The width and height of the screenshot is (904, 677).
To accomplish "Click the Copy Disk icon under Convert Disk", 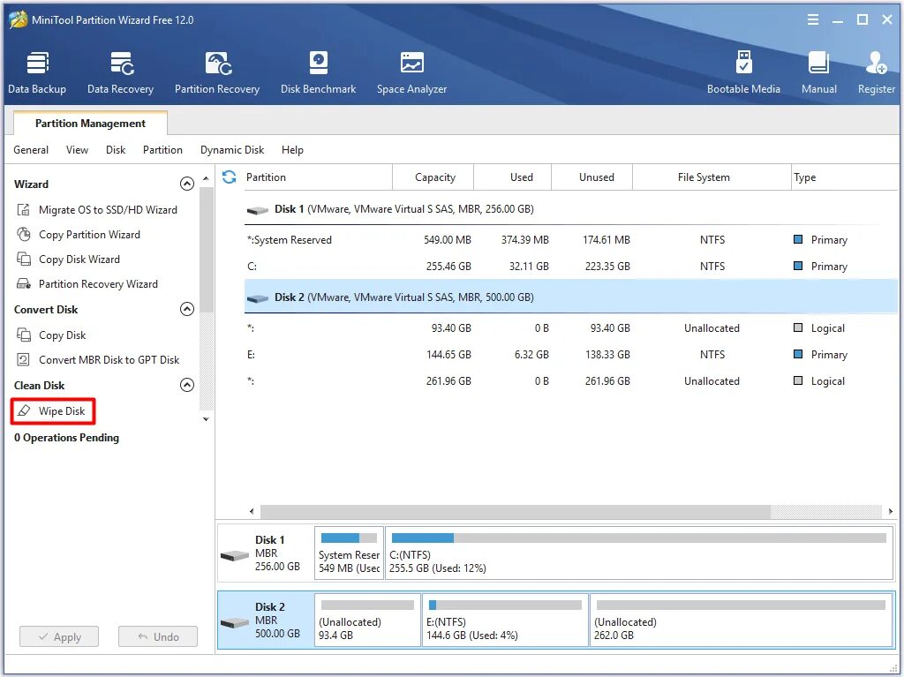I will (24, 335).
